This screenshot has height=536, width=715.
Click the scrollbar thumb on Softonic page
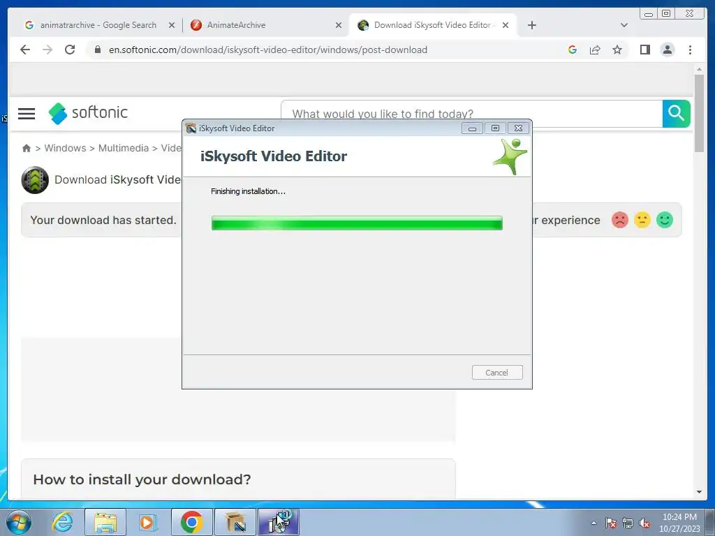pyautogui.click(x=699, y=113)
